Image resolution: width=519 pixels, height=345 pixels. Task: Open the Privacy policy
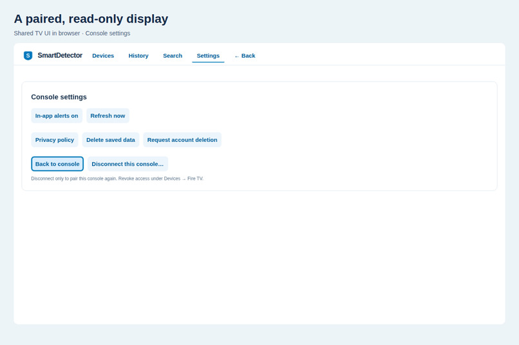click(x=55, y=140)
